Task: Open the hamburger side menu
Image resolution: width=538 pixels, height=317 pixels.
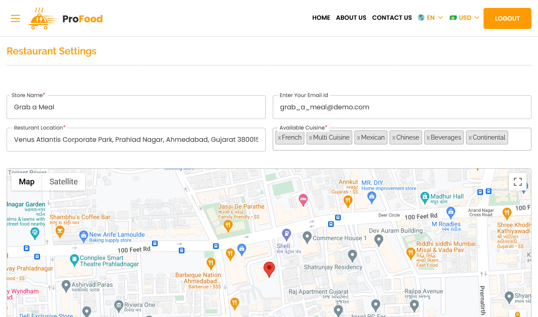Action: point(15,18)
